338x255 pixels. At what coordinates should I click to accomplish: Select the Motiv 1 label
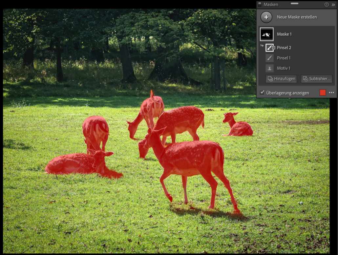[284, 68]
